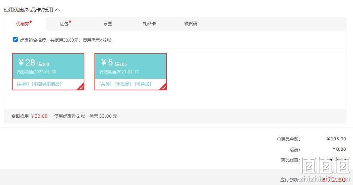Click the 使用优惠/礼品卡/抵用 heading
353x185 pixels.
28,10
